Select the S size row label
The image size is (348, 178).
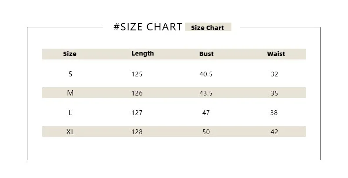[x=70, y=74]
